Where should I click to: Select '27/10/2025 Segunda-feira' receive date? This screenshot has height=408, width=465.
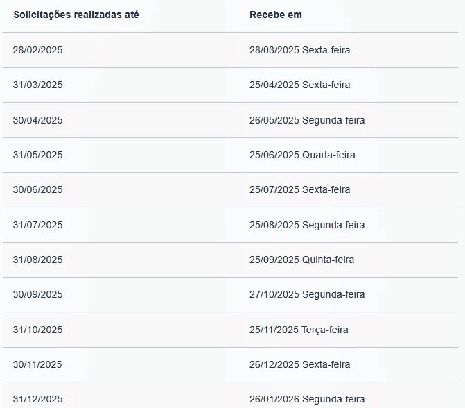[x=307, y=295]
